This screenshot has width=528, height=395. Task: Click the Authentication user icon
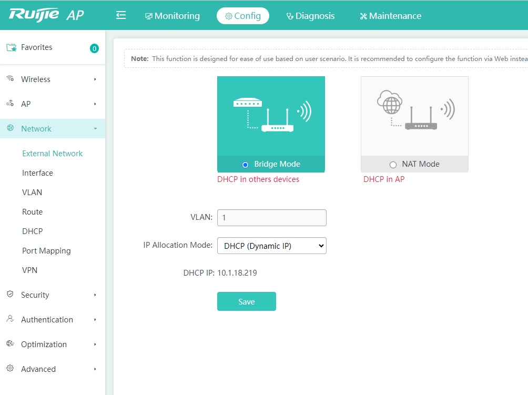point(10,319)
